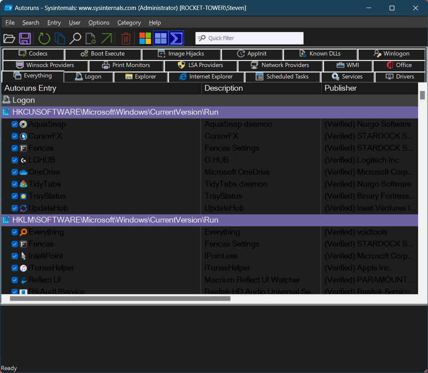428x373 pixels.
Task: Switch to the Codecs tab
Action: click(33, 54)
